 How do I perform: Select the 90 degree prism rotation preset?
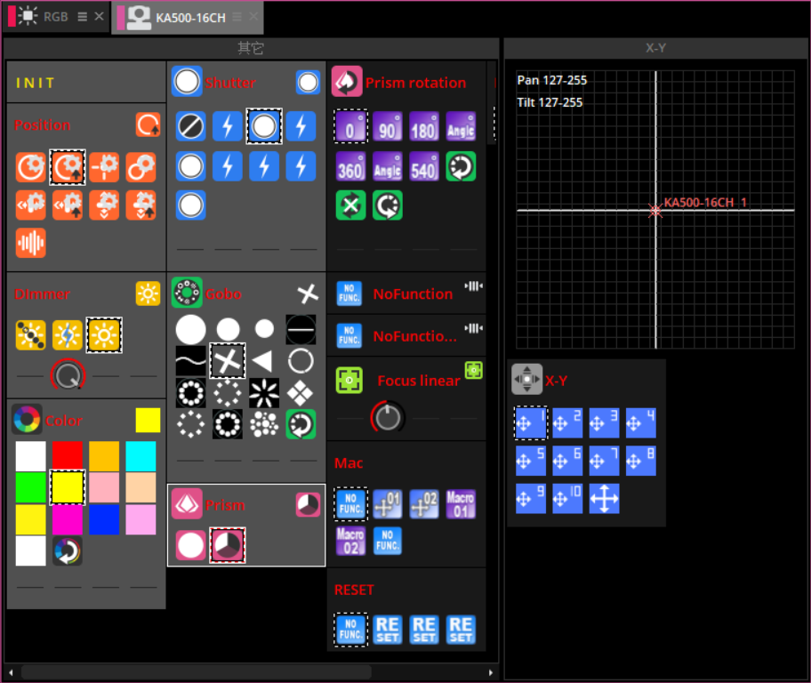pyautogui.click(x=387, y=127)
